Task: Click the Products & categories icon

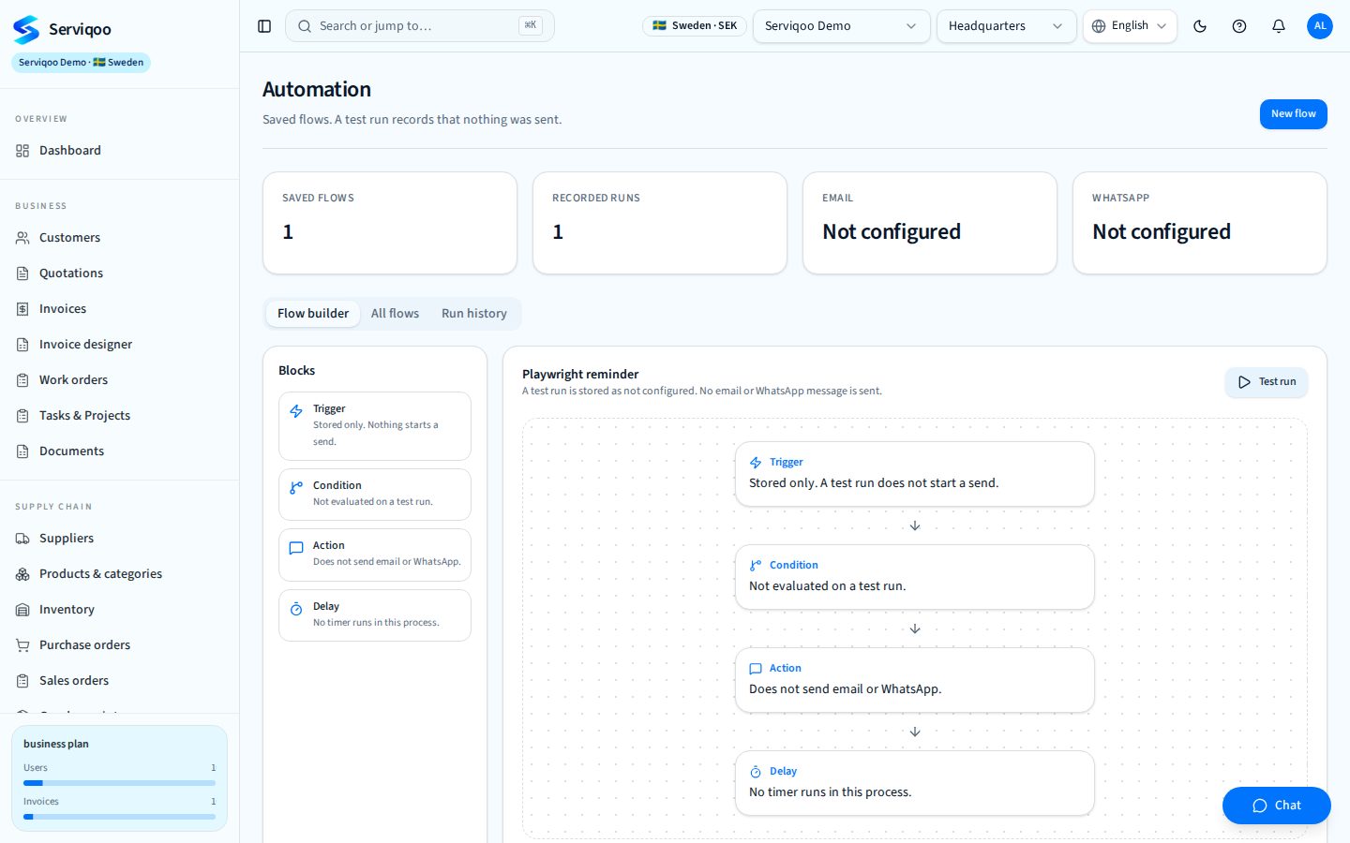Action: [22, 574]
